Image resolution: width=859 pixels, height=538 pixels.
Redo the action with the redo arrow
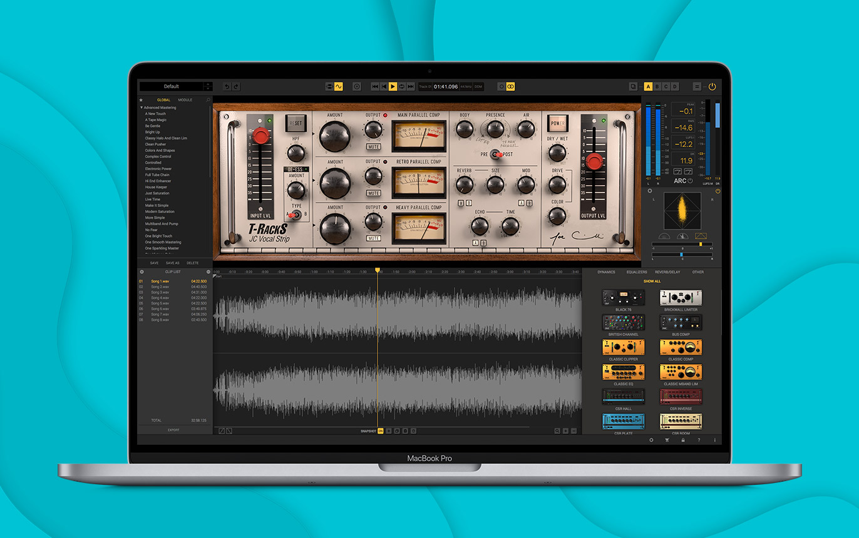click(236, 86)
